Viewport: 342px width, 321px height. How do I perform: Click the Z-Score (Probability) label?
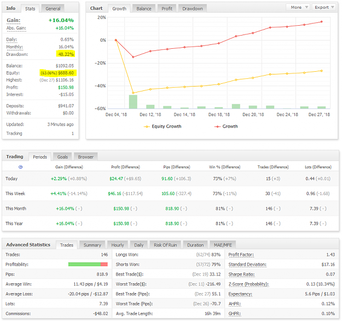click(248, 284)
